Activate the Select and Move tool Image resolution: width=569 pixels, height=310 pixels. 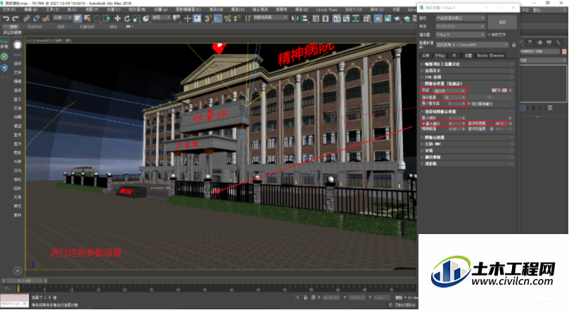(x=117, y=18)
